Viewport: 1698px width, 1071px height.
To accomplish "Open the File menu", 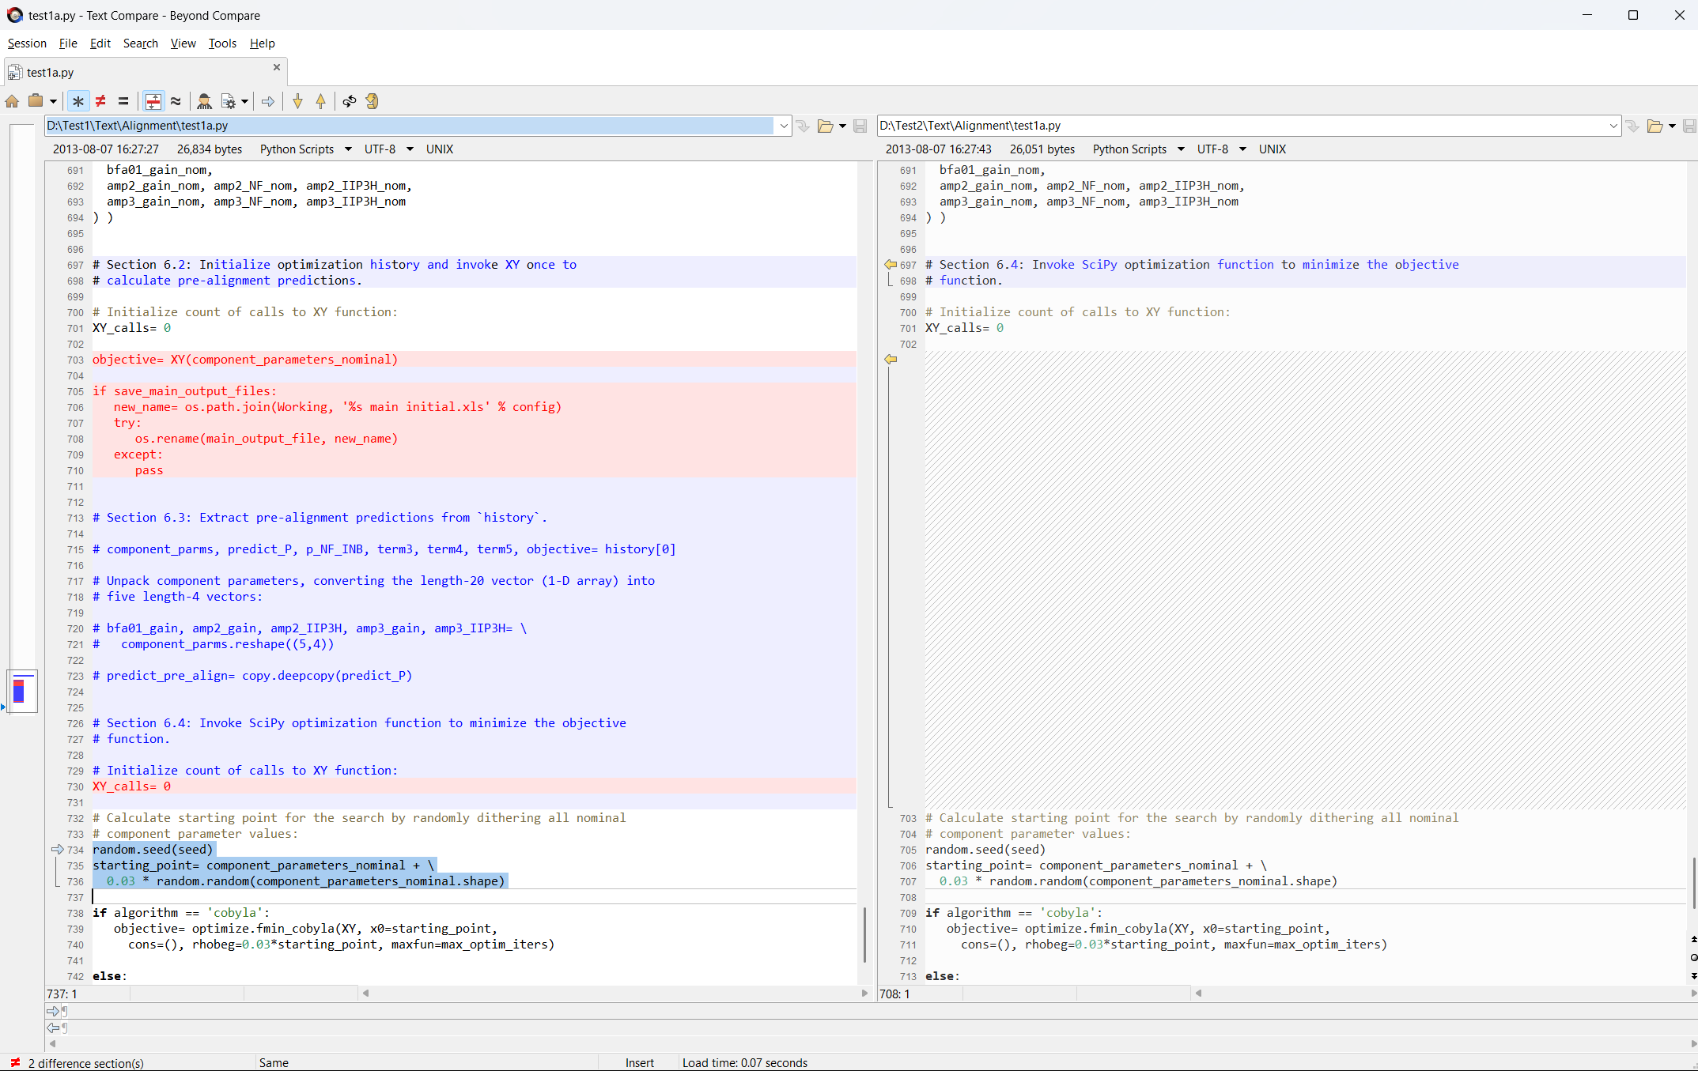I will [x=68, y=43].
